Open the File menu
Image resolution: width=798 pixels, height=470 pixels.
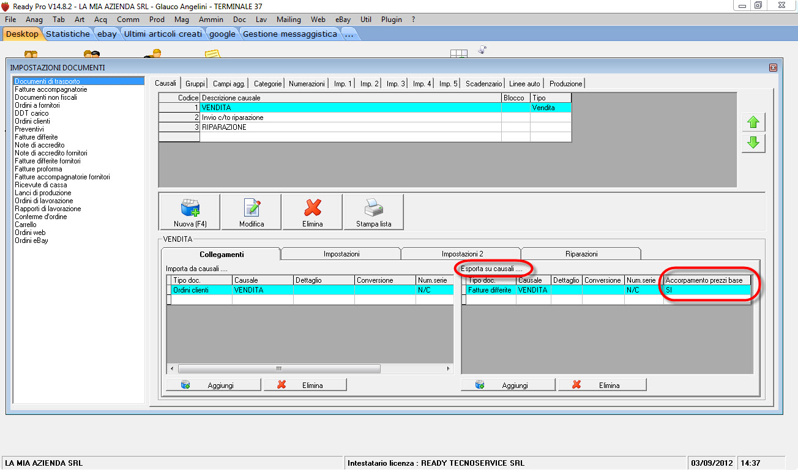(x=10, y=20)
